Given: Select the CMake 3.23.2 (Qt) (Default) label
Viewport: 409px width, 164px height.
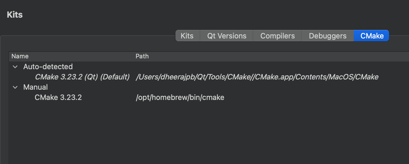Looking at the screenshot, I should 82,77.
